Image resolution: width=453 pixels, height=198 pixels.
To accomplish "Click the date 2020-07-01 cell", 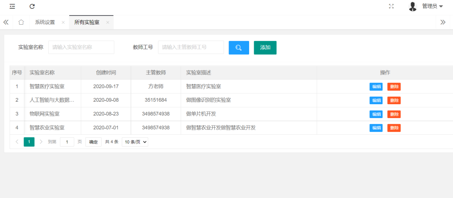I will 106,127.
